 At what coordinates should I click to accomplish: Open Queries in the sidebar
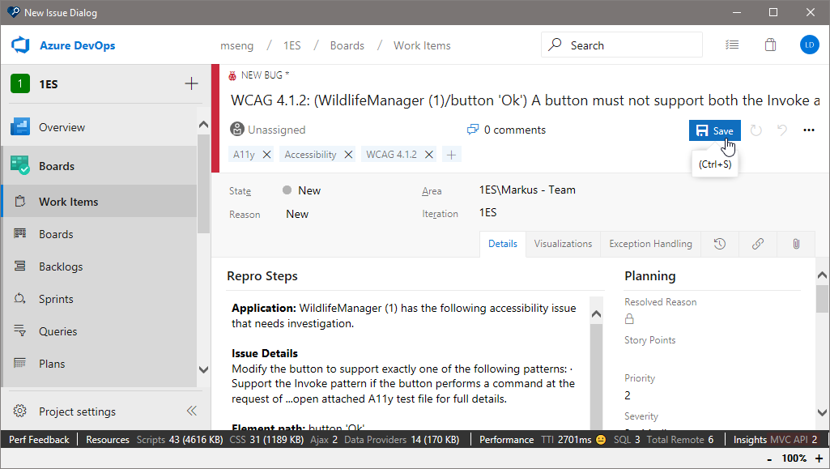[x=100, y=331]
